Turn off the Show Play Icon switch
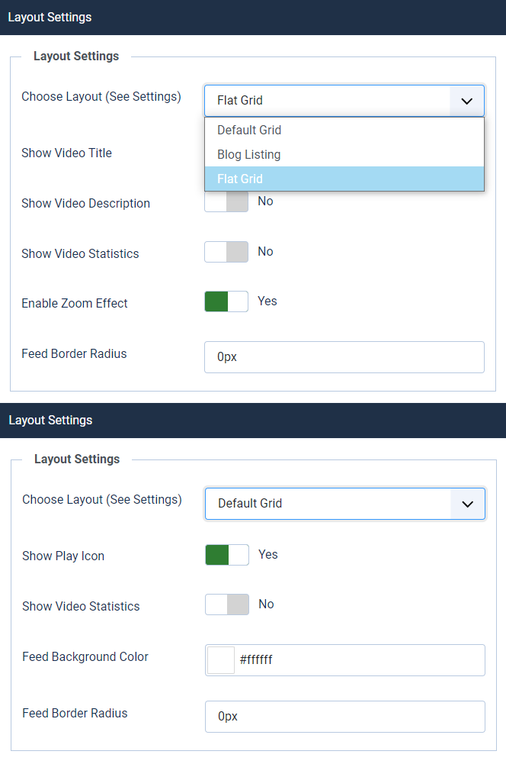Image resolution: width=506 pixels, height=764 pixels. (x=227, y=555)
